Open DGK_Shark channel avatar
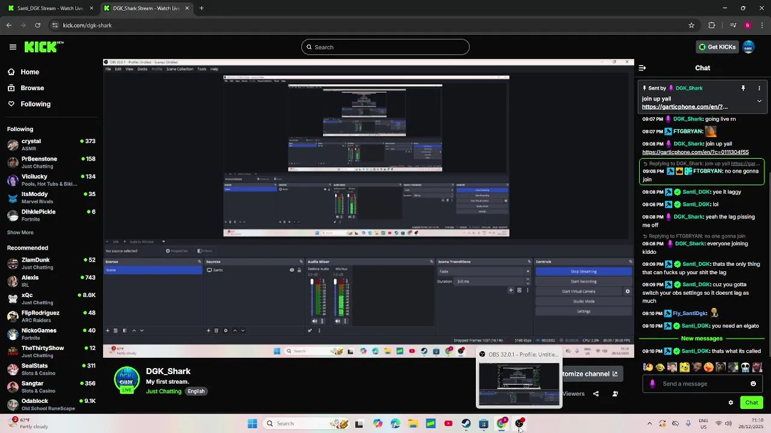This screenshot has height=433, width=771. click(126, 379)
